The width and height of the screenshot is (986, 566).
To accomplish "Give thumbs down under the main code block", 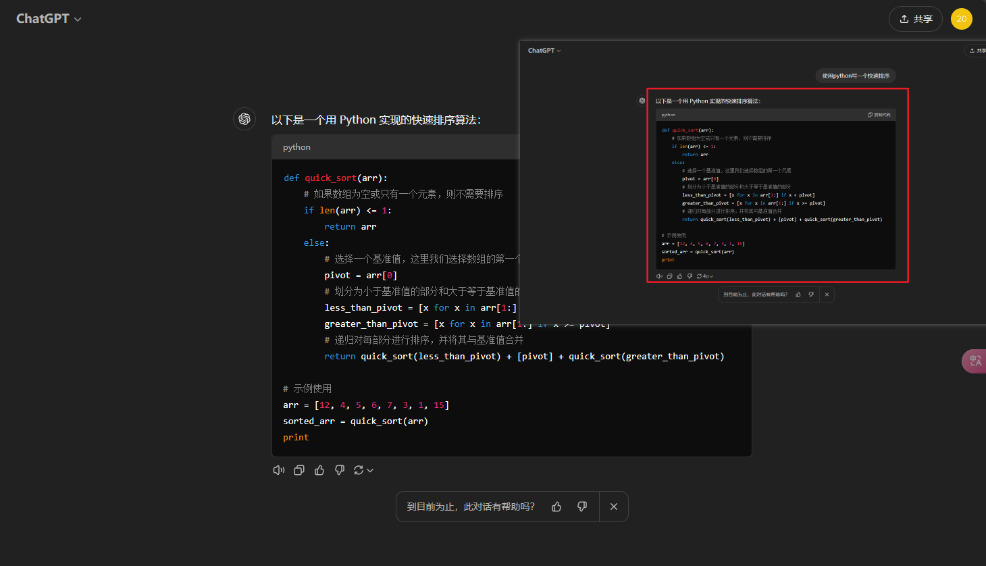I will pyautogui.click(x=340, y=470).
